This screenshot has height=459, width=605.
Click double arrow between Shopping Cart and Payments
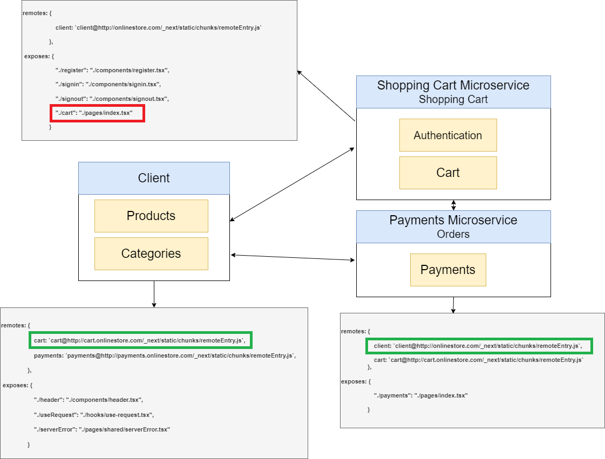tap(453, 205)
